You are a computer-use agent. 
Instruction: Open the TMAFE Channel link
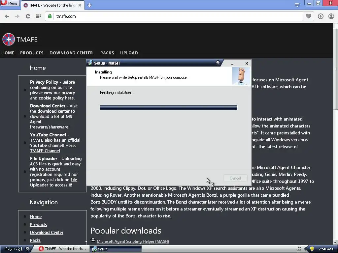(x=45, y=151)
